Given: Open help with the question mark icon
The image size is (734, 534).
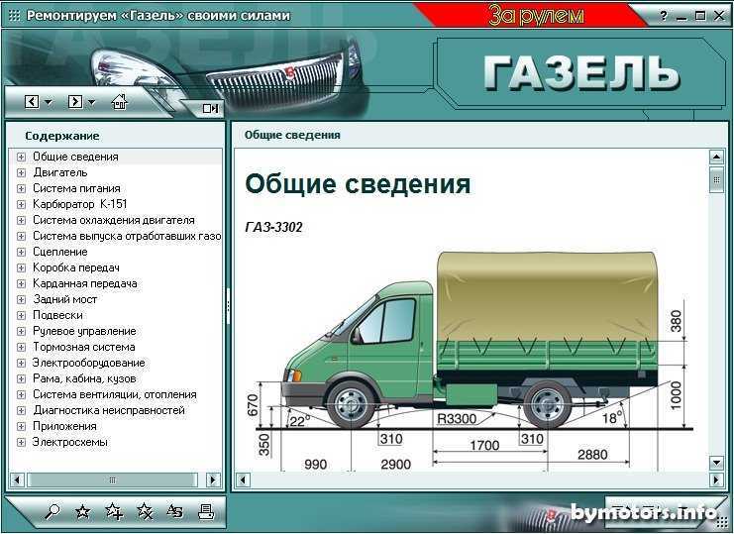Looking at the screenshot, I should click(x=664, y=16).
